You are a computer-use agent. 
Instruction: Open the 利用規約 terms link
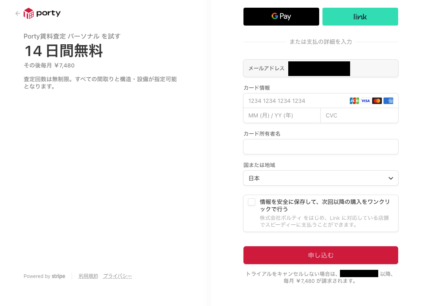coord(88,276)
